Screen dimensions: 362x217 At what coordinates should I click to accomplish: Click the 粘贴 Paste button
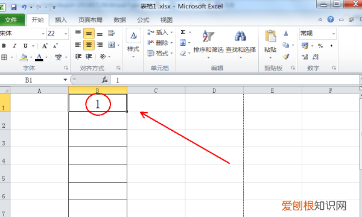pos(270,44)
